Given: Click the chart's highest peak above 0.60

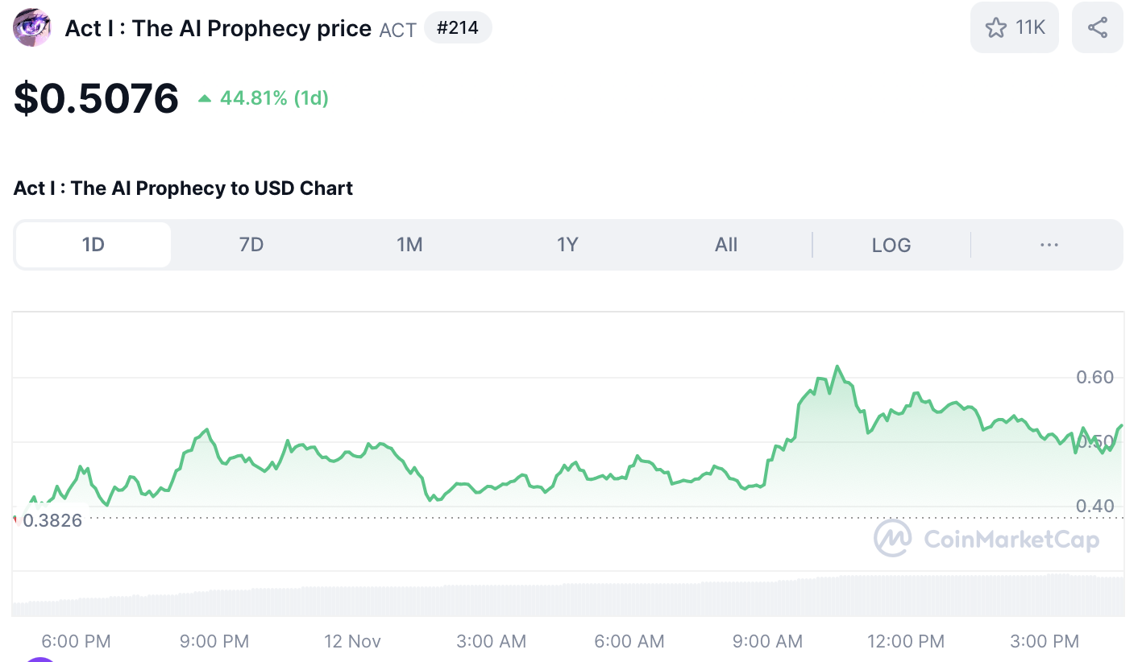Looking at the screenshot, I should (837, 367).
